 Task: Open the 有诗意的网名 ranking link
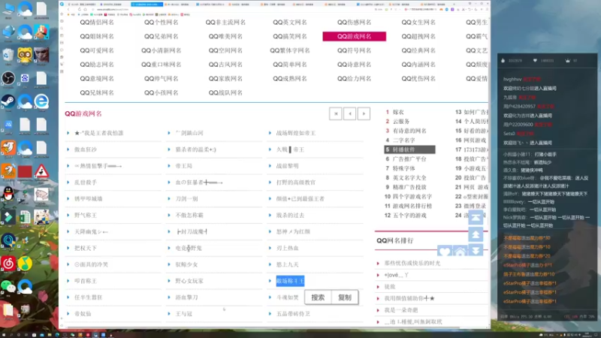(409, 131)
